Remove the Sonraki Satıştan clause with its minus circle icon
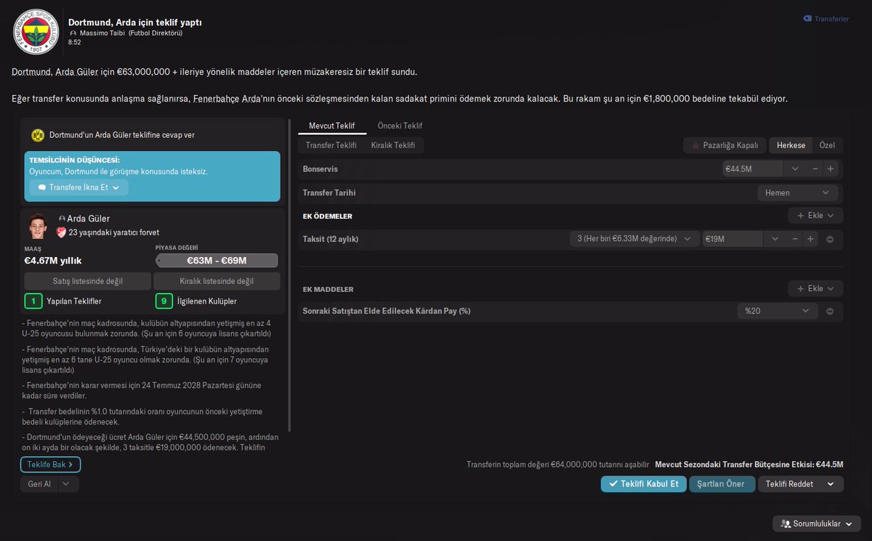872x541 pixels. click(x=830, y=312)
